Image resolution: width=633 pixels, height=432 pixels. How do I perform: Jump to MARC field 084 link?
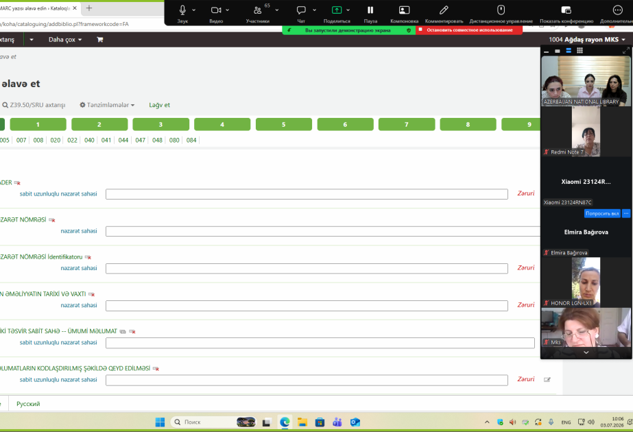click(191, 140)
